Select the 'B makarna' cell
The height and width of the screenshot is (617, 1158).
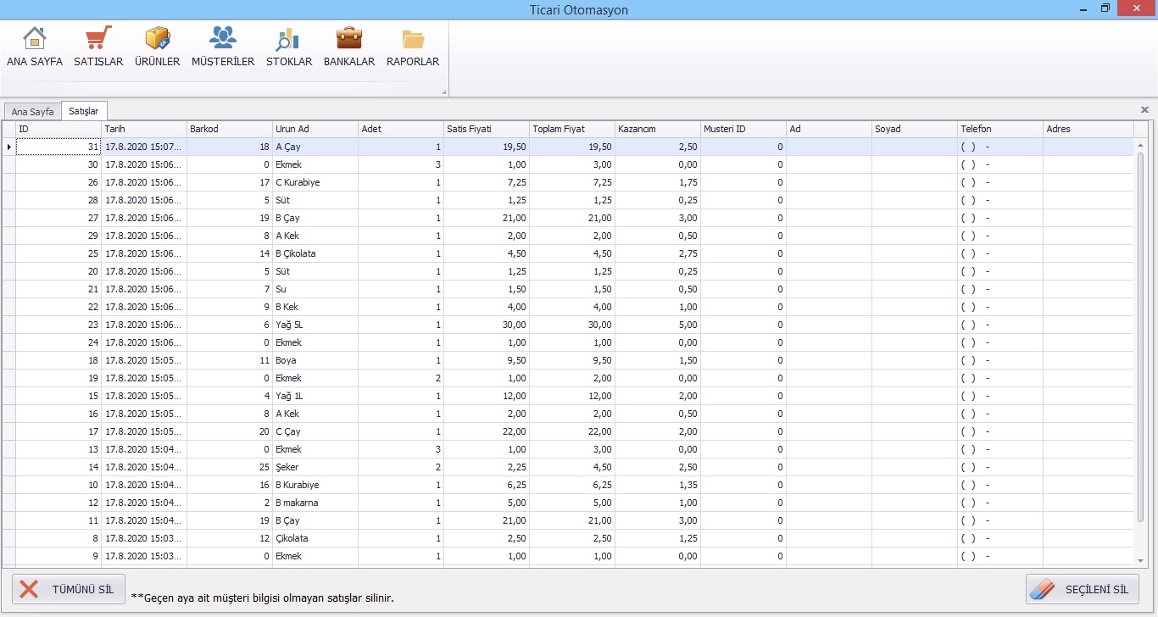315,503
